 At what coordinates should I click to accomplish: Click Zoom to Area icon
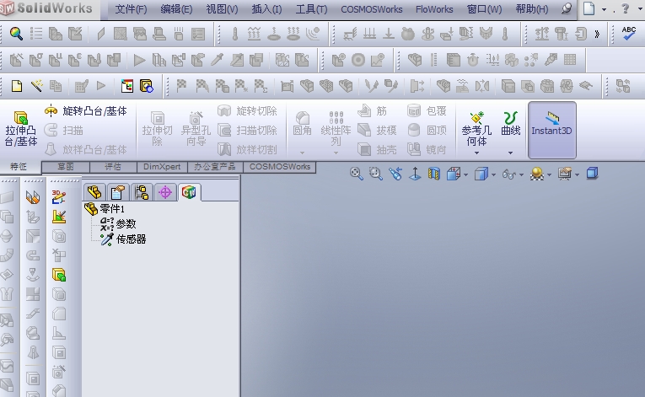tap(375, 174)
